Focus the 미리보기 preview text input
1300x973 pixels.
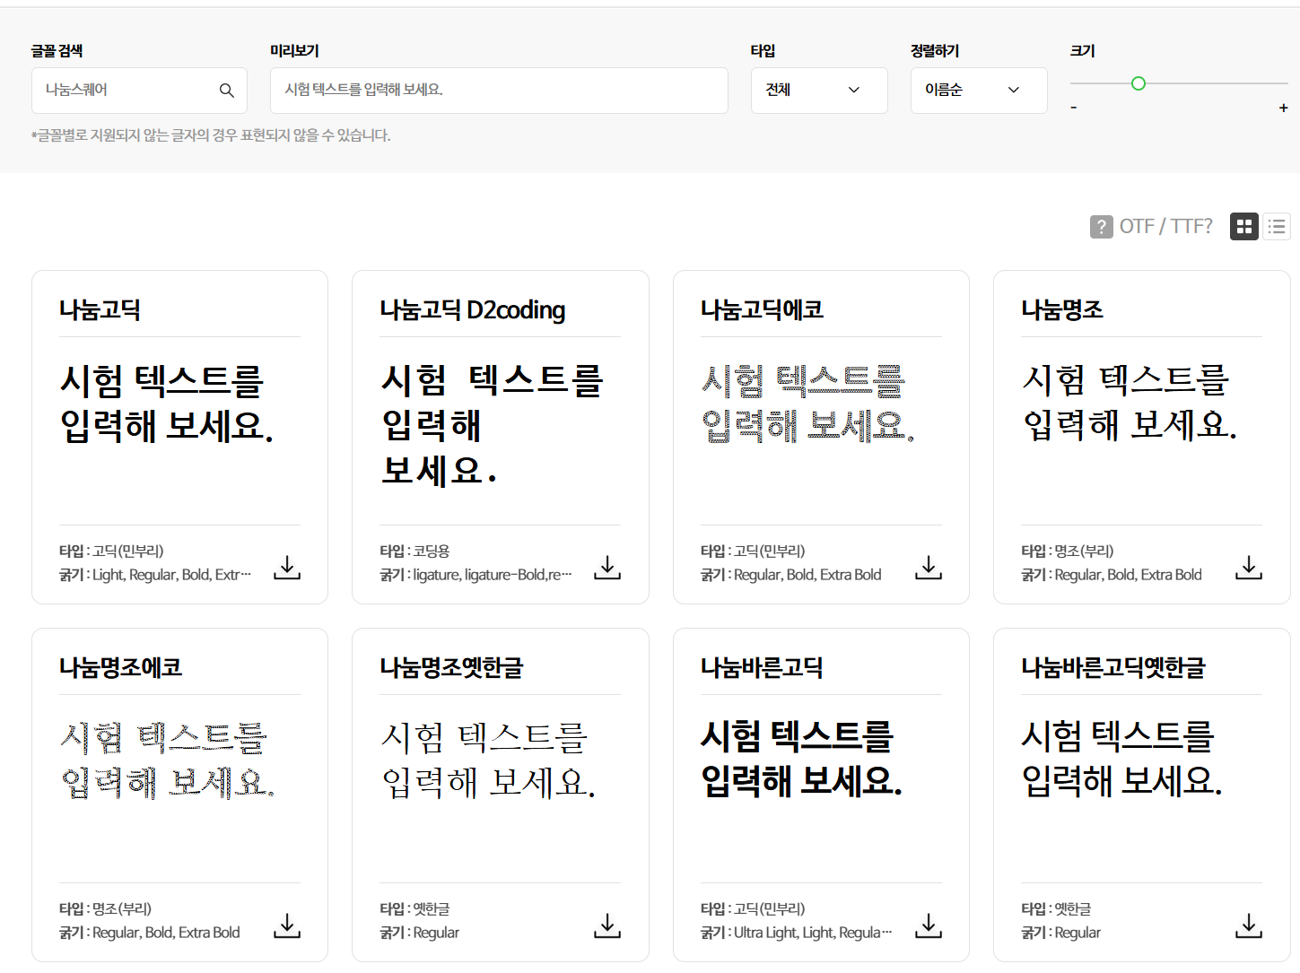coord(499,91)
